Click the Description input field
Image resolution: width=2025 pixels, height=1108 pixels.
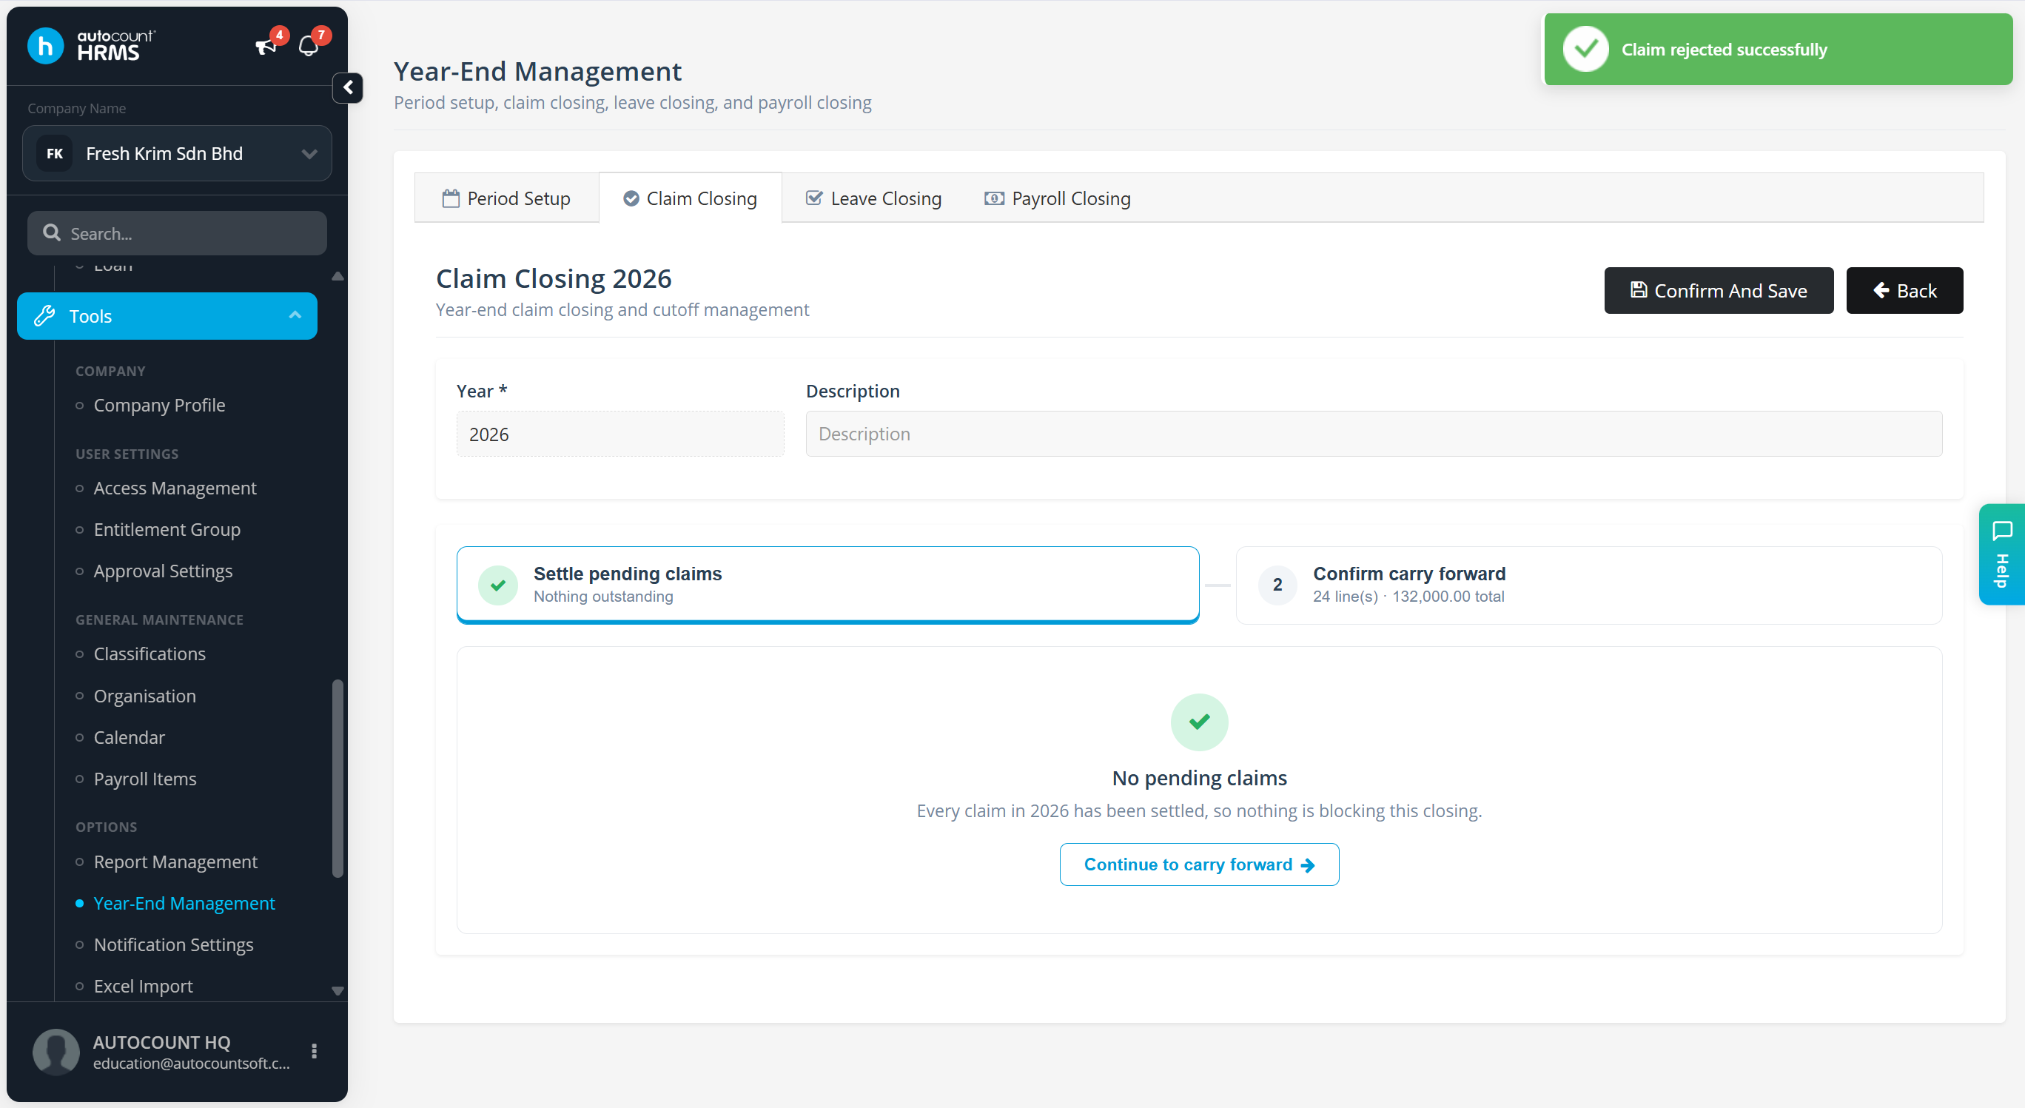[1374, 433]
